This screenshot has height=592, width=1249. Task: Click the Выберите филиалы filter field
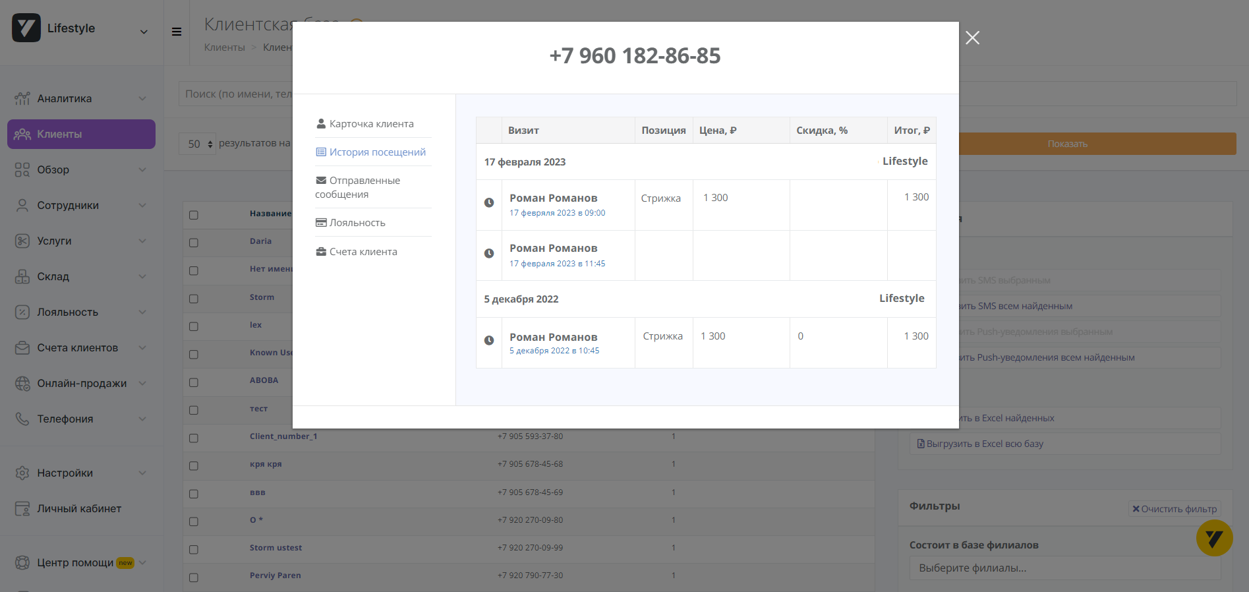tap(1064, 568)
